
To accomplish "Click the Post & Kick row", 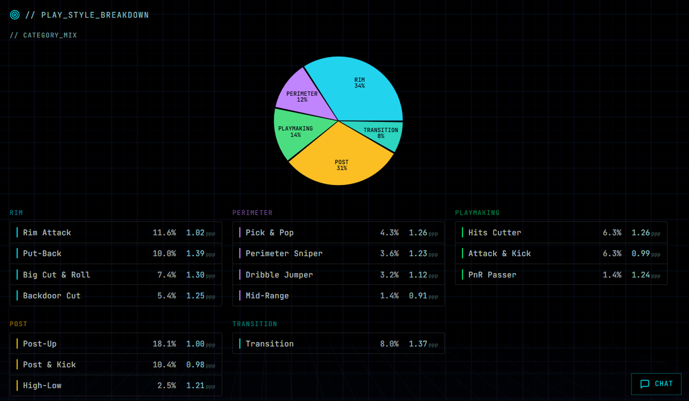I will (x=116, y=364).
